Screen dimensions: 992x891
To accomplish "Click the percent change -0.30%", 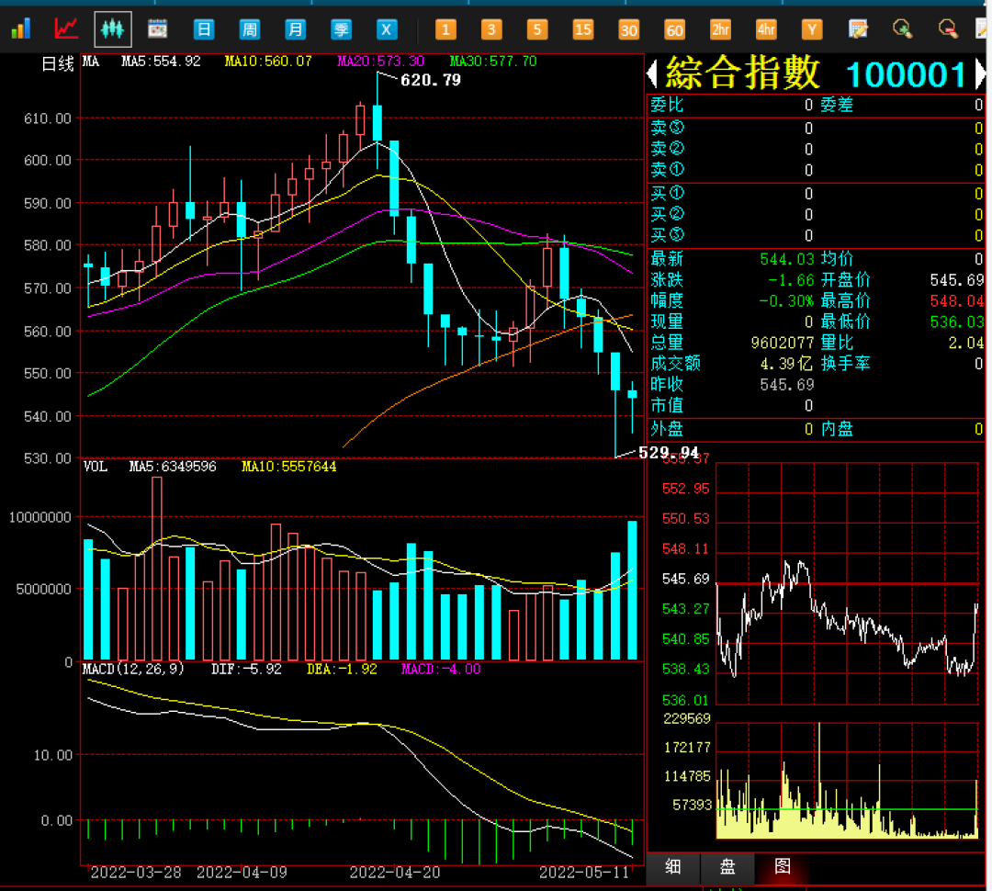I will pos(786,301).
